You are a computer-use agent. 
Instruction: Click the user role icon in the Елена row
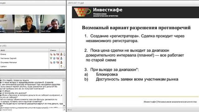[x=61, y=54]
